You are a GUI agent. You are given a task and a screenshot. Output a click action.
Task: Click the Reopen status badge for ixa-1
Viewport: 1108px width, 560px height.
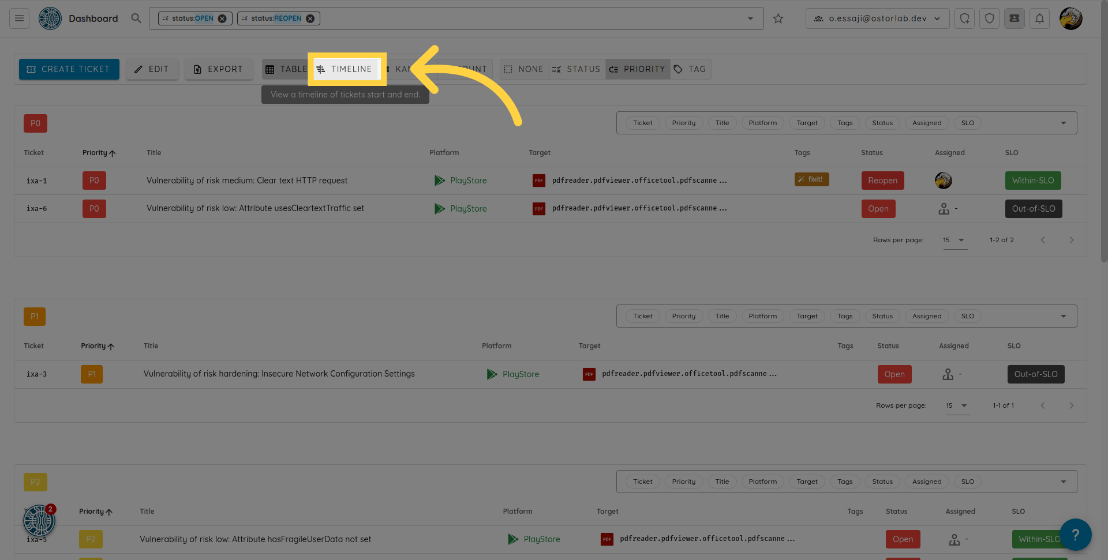[x=882, y=181]
